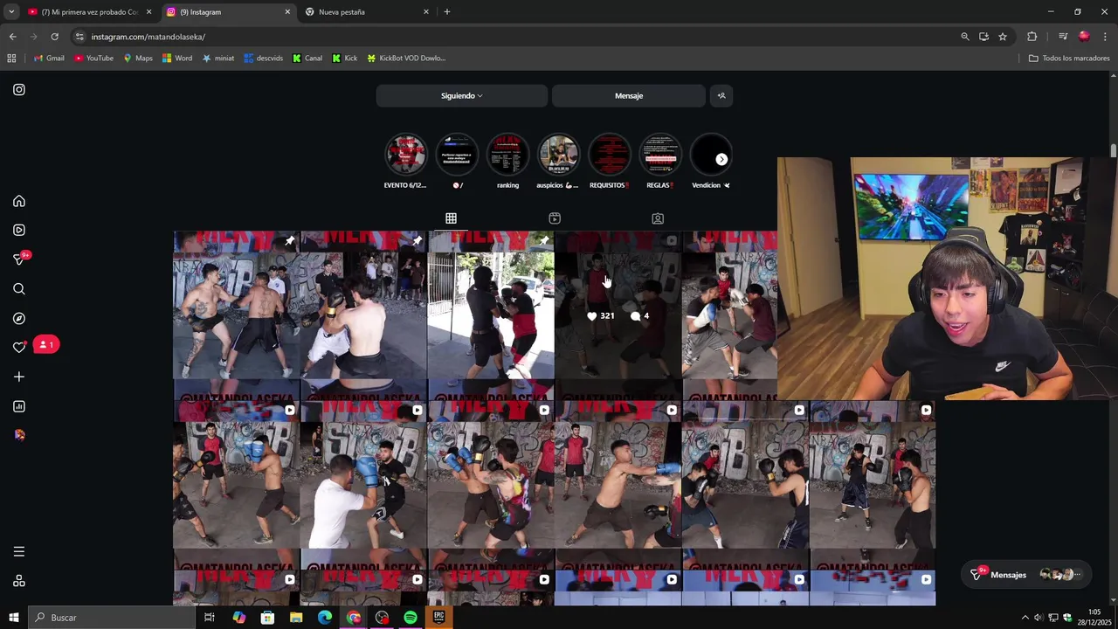Expand the Siguiendo following dropdown
Viewport: 1118px width, 629px height.
tap(461, 96)
